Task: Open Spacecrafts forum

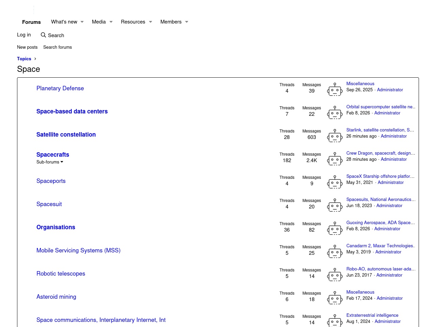Action: tap(53, 155)
